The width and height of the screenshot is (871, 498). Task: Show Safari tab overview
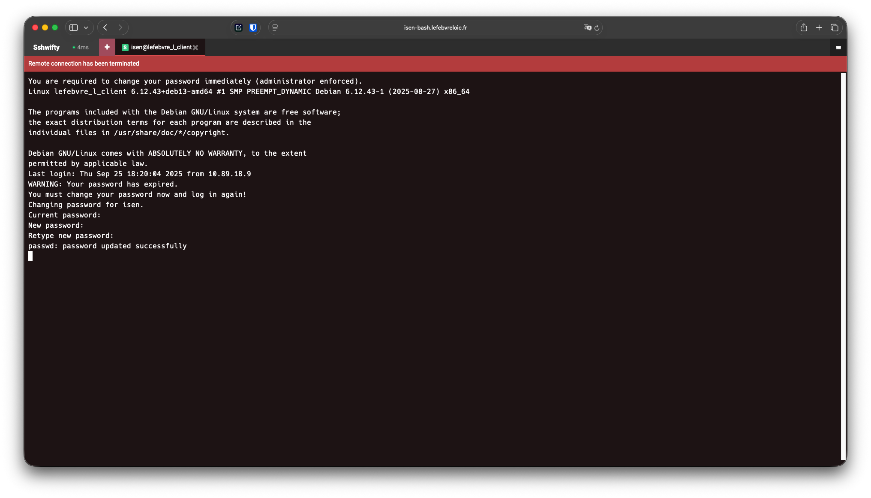click(834, 27)
